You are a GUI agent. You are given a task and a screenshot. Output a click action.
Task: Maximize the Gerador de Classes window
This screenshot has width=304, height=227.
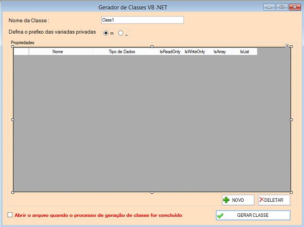click(282, 7)
